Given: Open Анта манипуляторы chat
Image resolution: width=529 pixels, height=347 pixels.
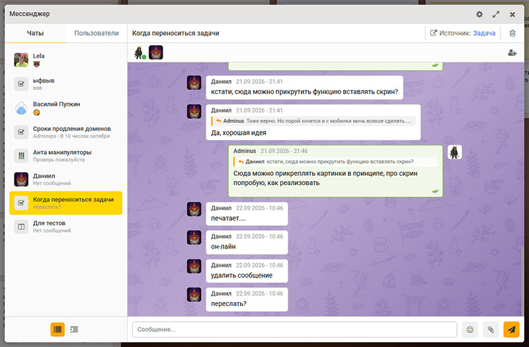Looking at the screenshot, I should pyautogui.click(x=65, y=155).
